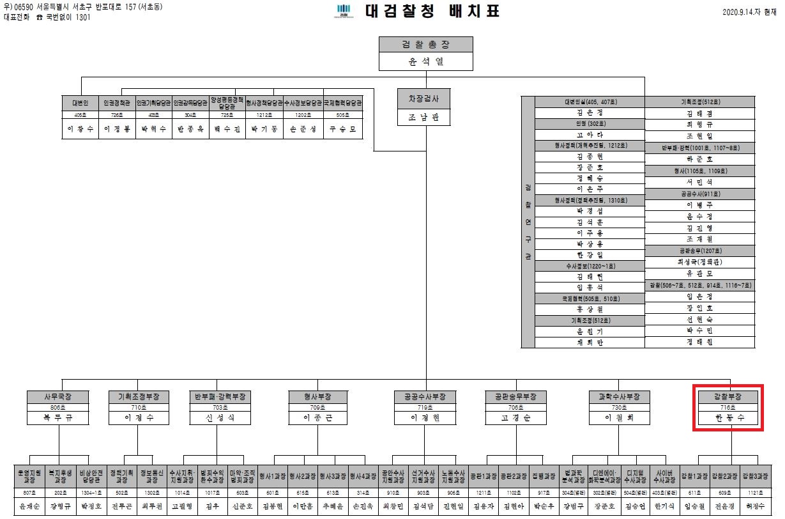Select the 공공수사(911호) section header
This screenshot has width=785, height=519.
coord(699,193)
